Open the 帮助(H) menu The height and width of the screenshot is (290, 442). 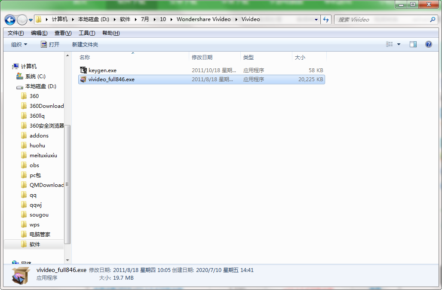point(111,33)
